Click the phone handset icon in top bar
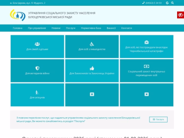Screen dimensions: 184x138 [143, 3]
